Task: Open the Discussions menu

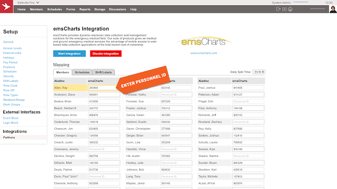Action: [117, 9]
